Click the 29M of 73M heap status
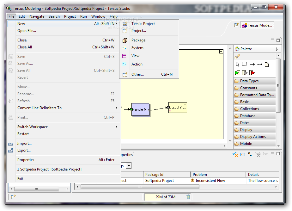The image size is (292, 211). tap(165, 197)
